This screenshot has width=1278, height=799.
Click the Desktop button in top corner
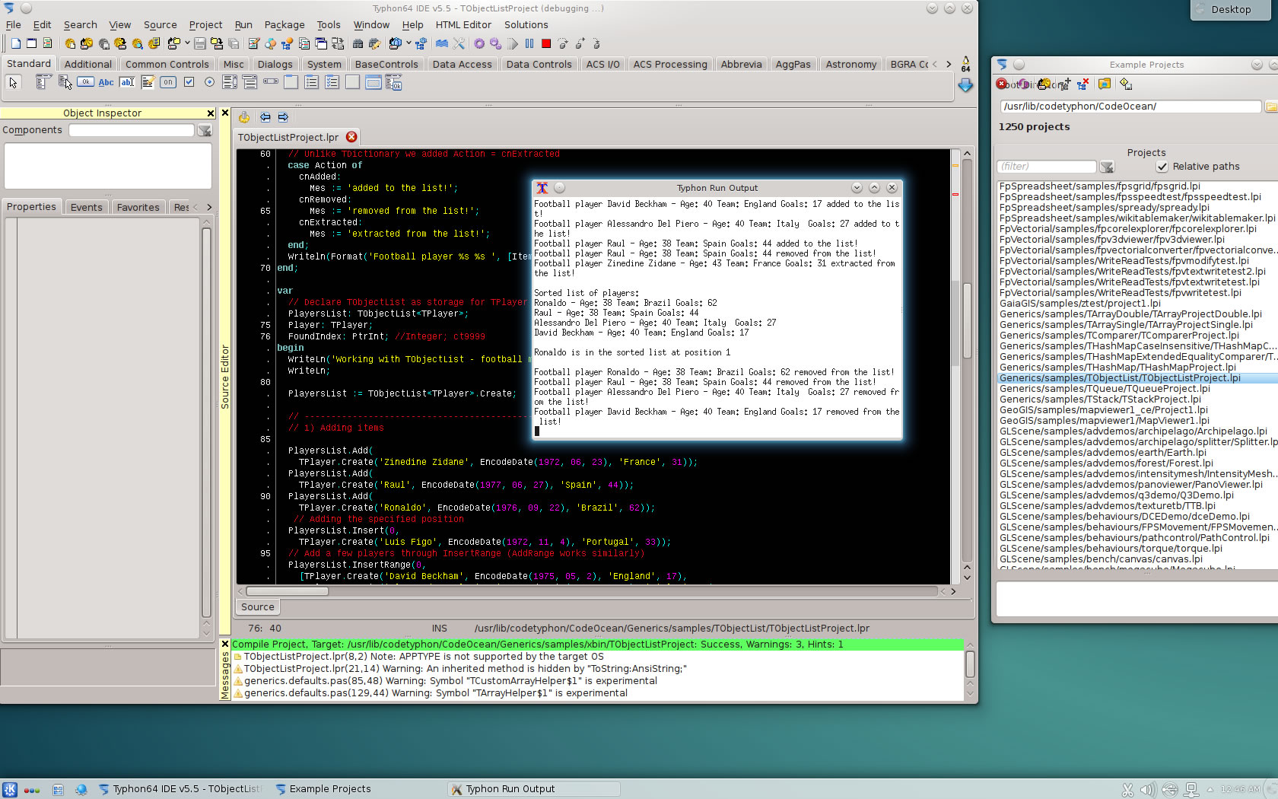1232,9
